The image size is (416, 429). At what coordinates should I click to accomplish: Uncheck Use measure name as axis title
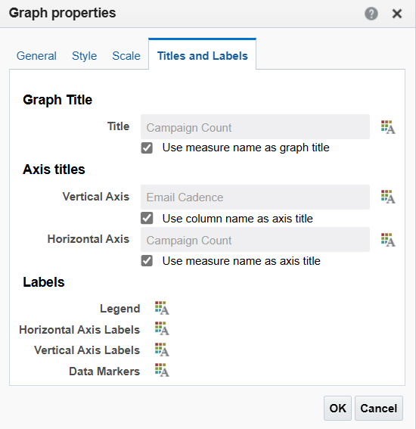tap(147, 261)
